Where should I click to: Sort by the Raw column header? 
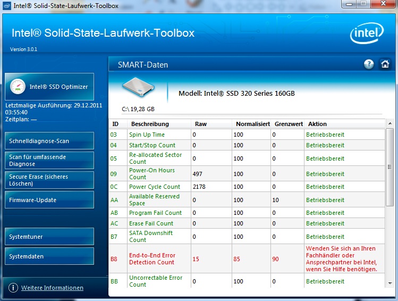(x=201, y=124)
